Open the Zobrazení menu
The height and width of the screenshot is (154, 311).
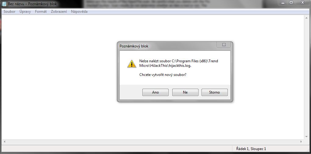pyautogui.click(x=59, y=12)
